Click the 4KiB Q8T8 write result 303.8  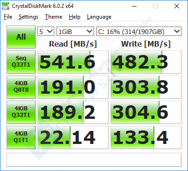tap(146, 87)
